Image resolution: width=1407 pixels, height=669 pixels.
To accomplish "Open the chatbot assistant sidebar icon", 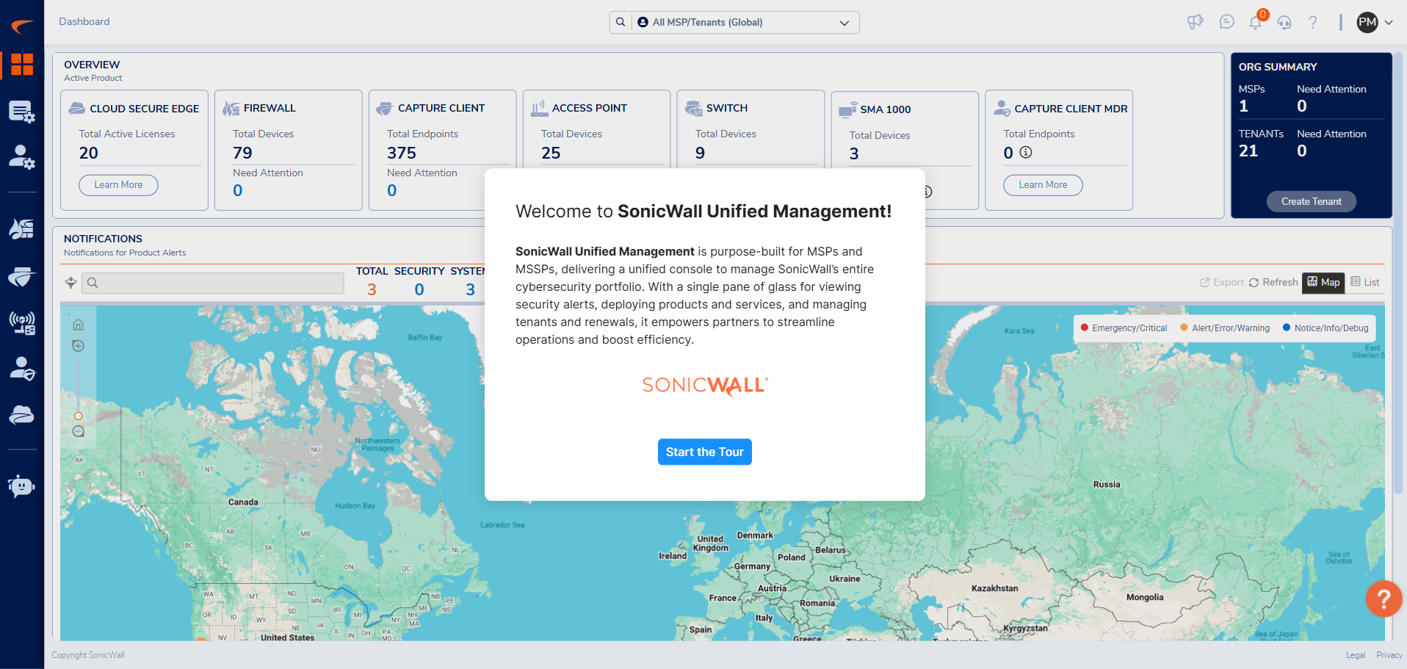I will point(22,485).
